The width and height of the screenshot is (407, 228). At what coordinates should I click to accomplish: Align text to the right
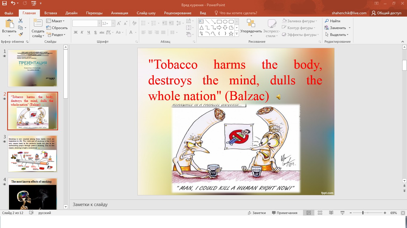click(157, 32)
